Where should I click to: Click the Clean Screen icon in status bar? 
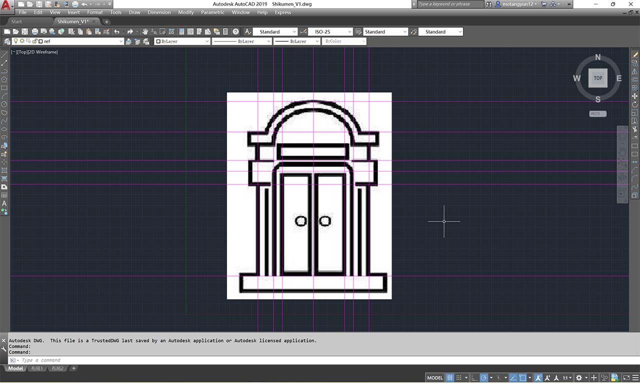[626, 377]
